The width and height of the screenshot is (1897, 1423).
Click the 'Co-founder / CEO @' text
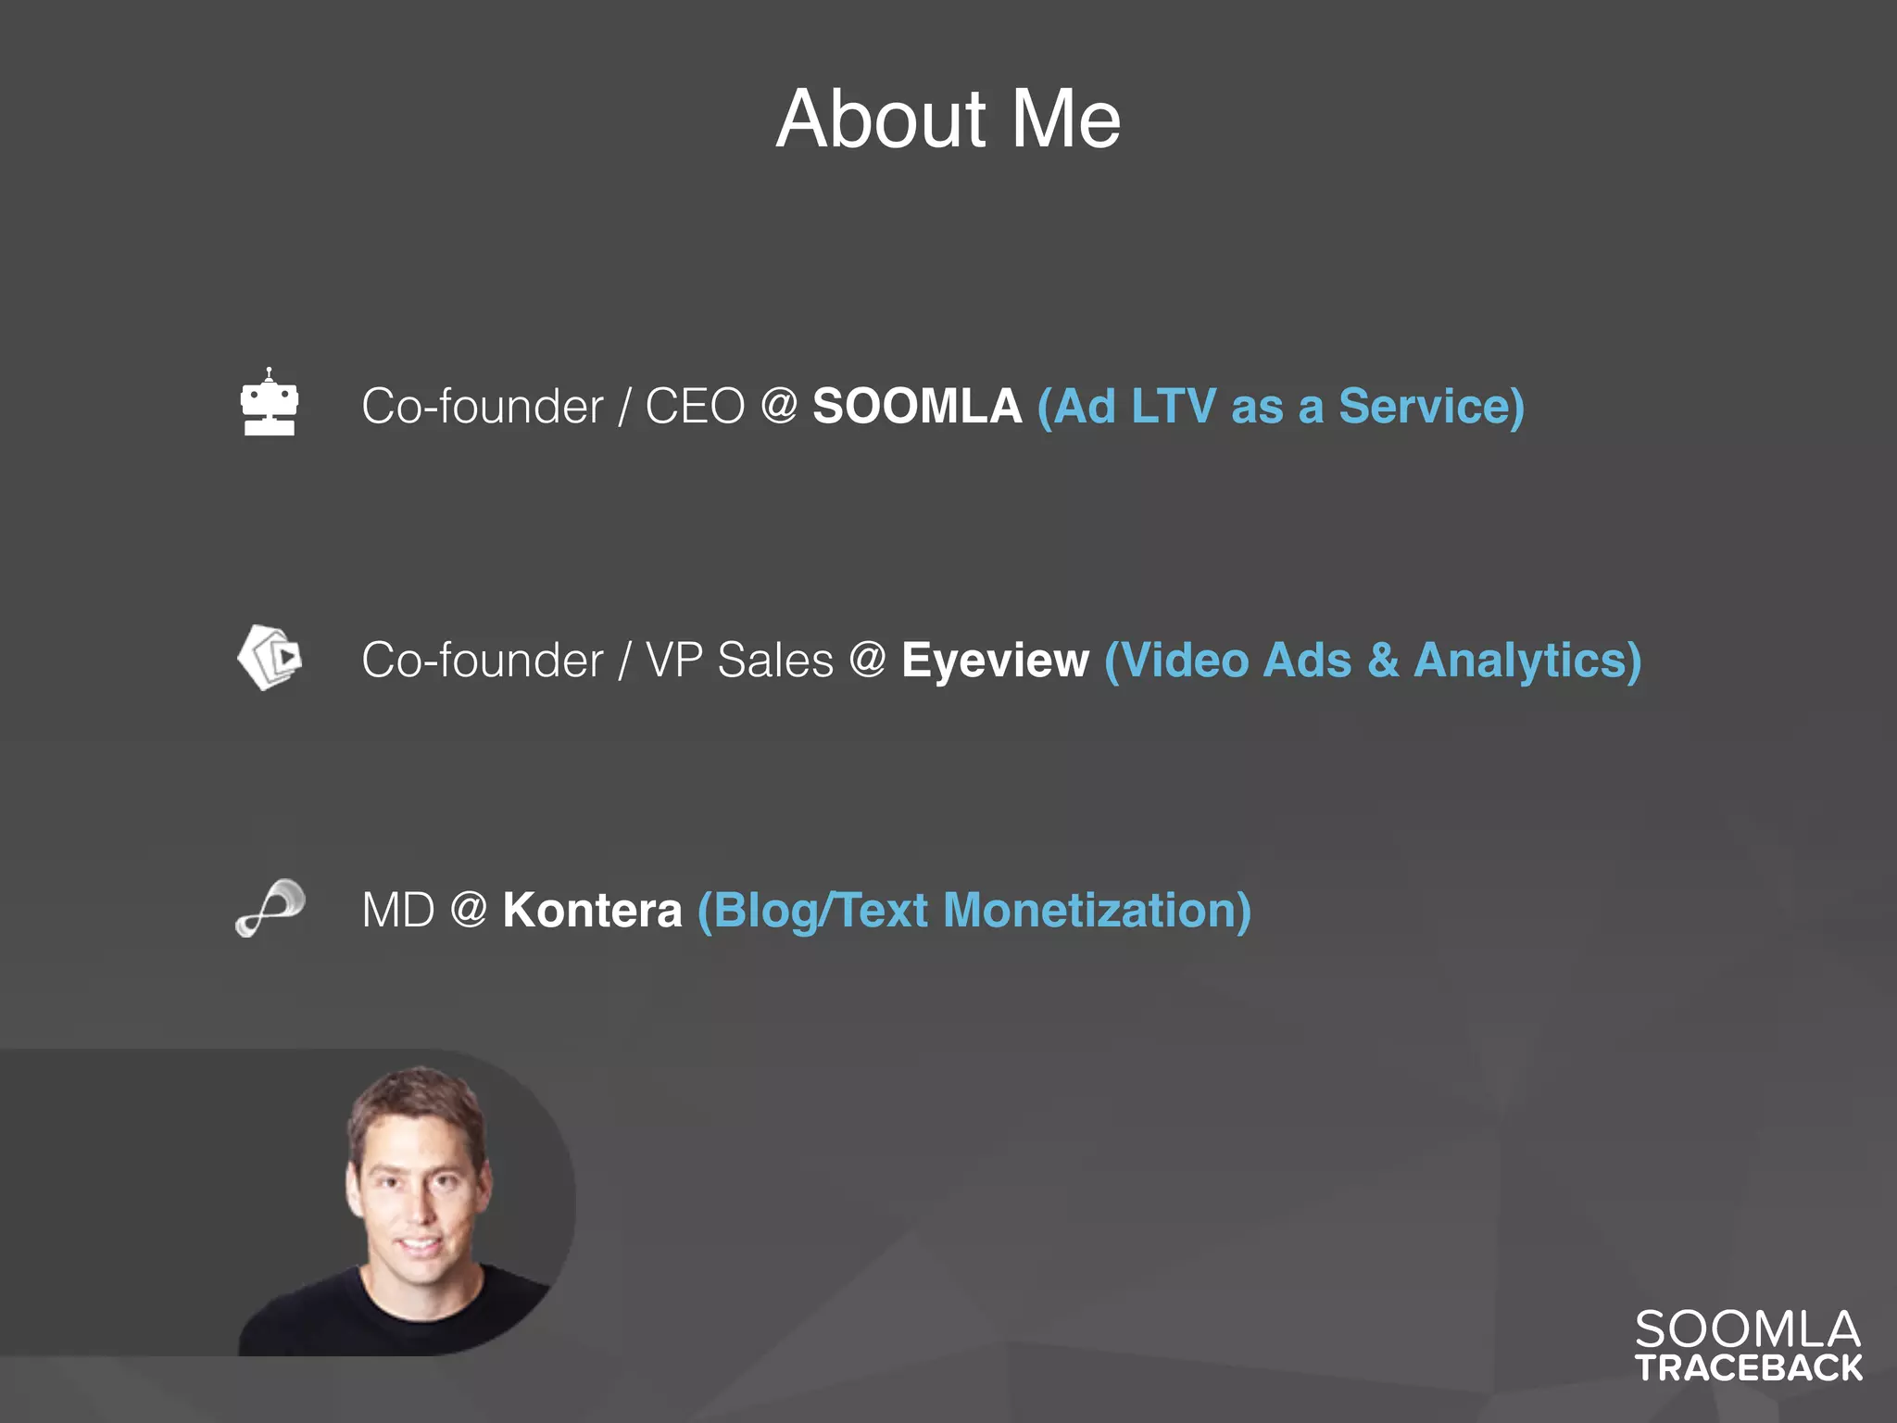click(x=579, y=406)
